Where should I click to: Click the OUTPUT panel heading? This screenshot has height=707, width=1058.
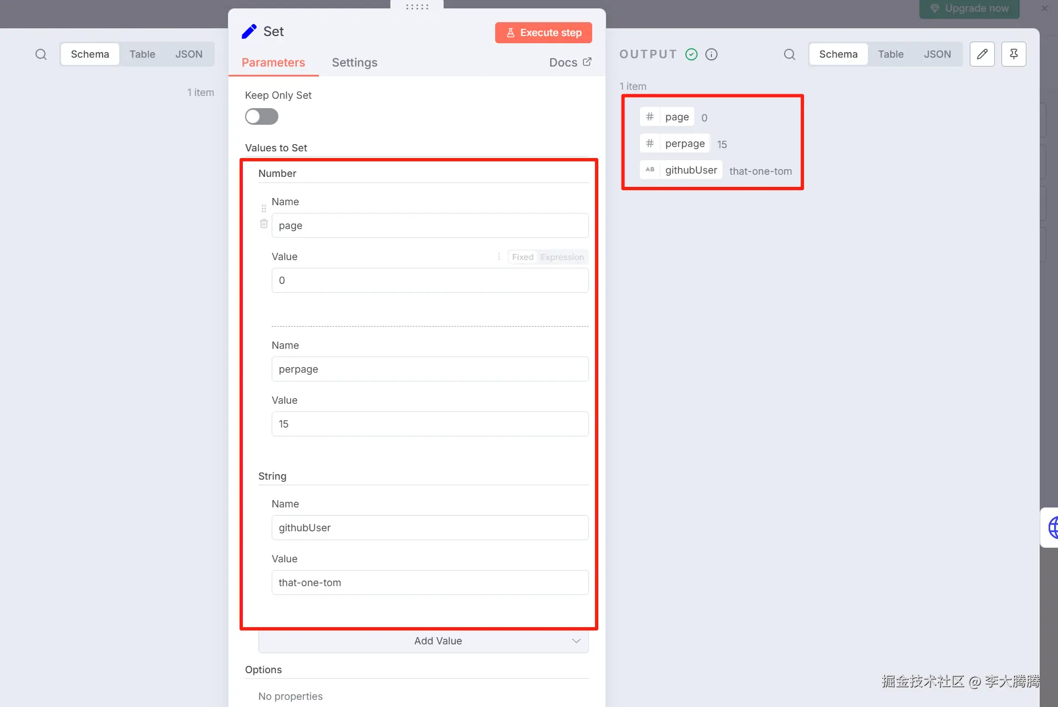(x=648, y=54)
